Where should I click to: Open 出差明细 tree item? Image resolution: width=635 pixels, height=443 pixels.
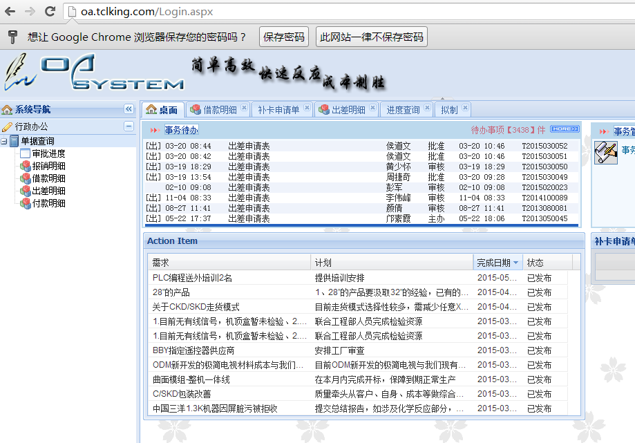click(48, 191)
